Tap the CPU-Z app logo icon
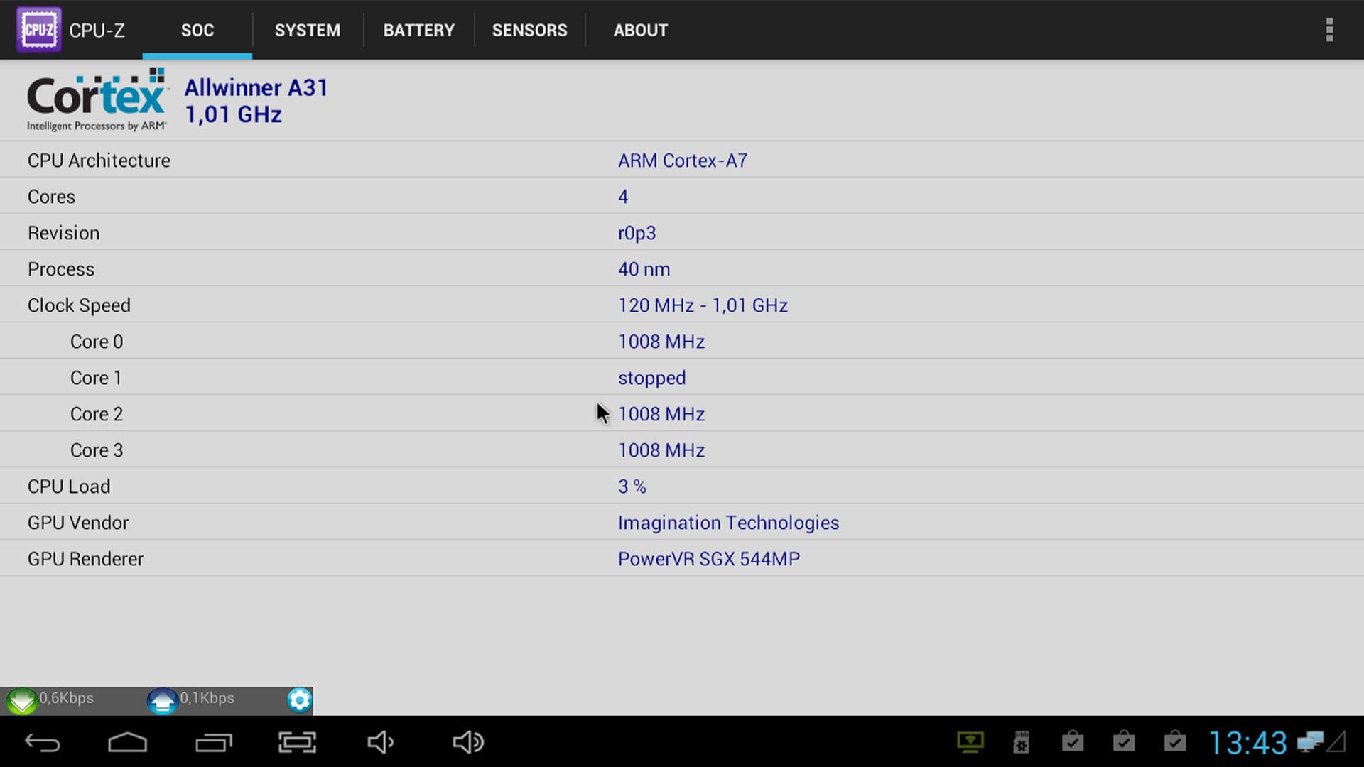Viewport: 1364px width, 767px height. click(x=38, y=30)
